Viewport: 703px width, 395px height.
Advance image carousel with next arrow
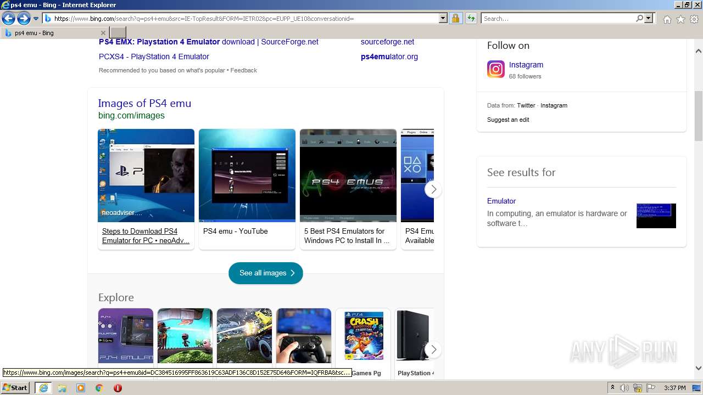(433, 189)
